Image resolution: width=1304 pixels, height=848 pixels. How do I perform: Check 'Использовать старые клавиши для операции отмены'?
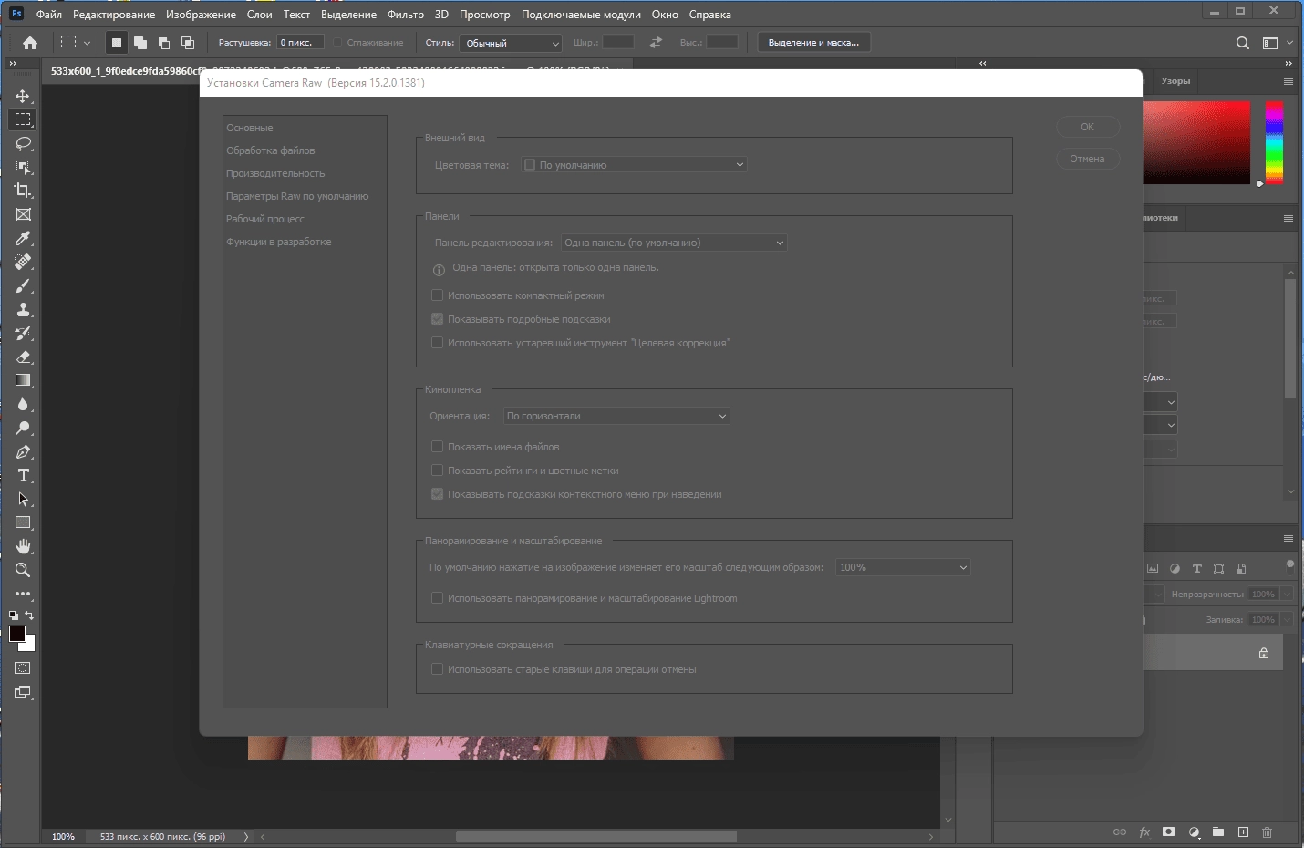tap(437, 669)
